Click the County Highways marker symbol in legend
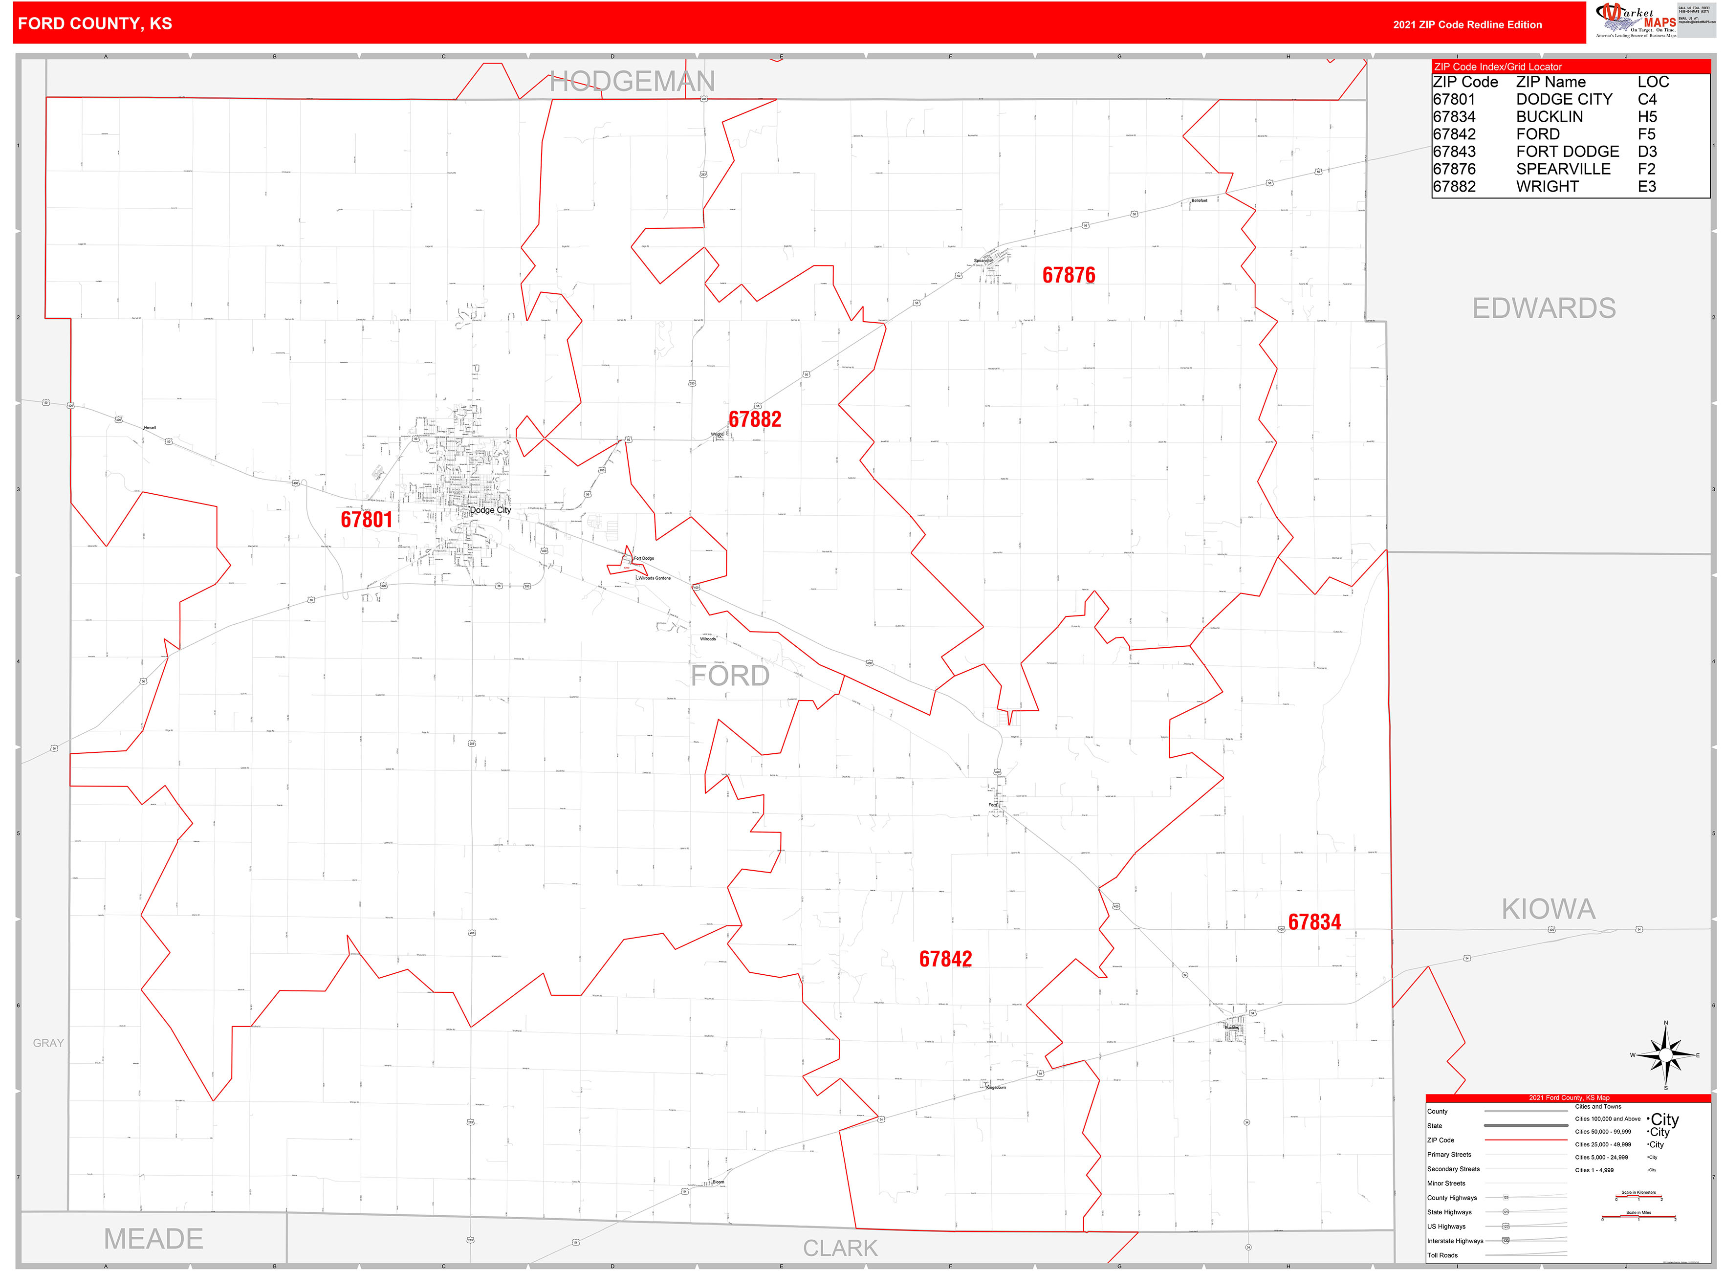The height and width of the screenshot is (1271, 1725). point(1506,1197)
